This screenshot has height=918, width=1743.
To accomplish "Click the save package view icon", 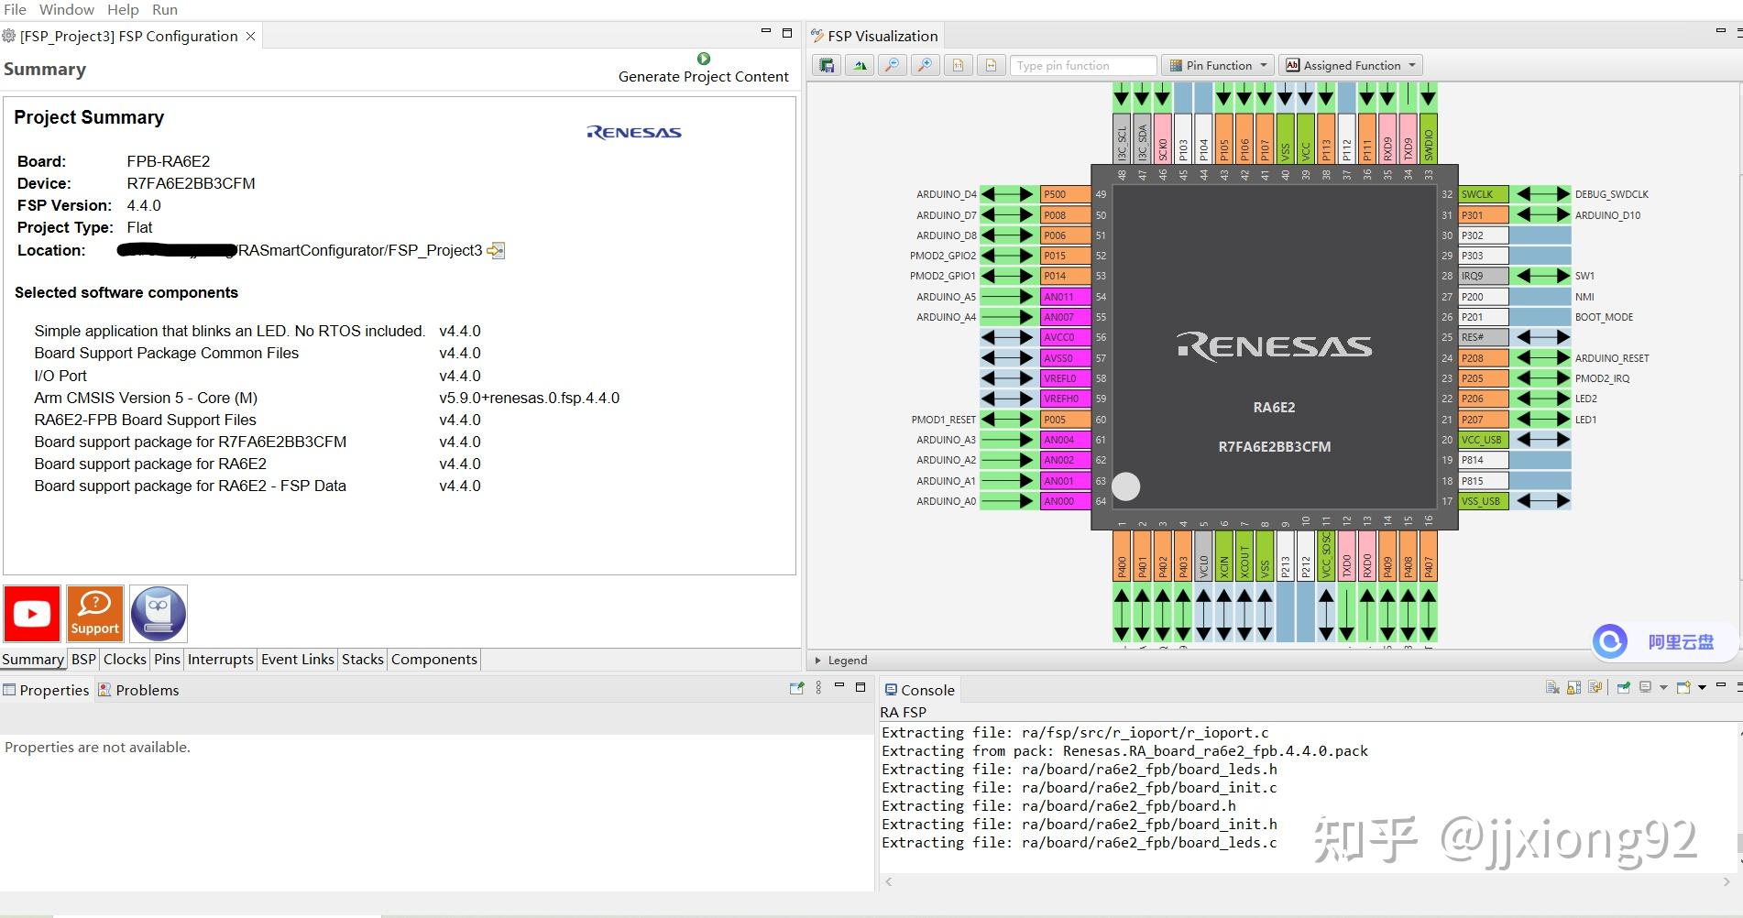I will coord(827,65).
